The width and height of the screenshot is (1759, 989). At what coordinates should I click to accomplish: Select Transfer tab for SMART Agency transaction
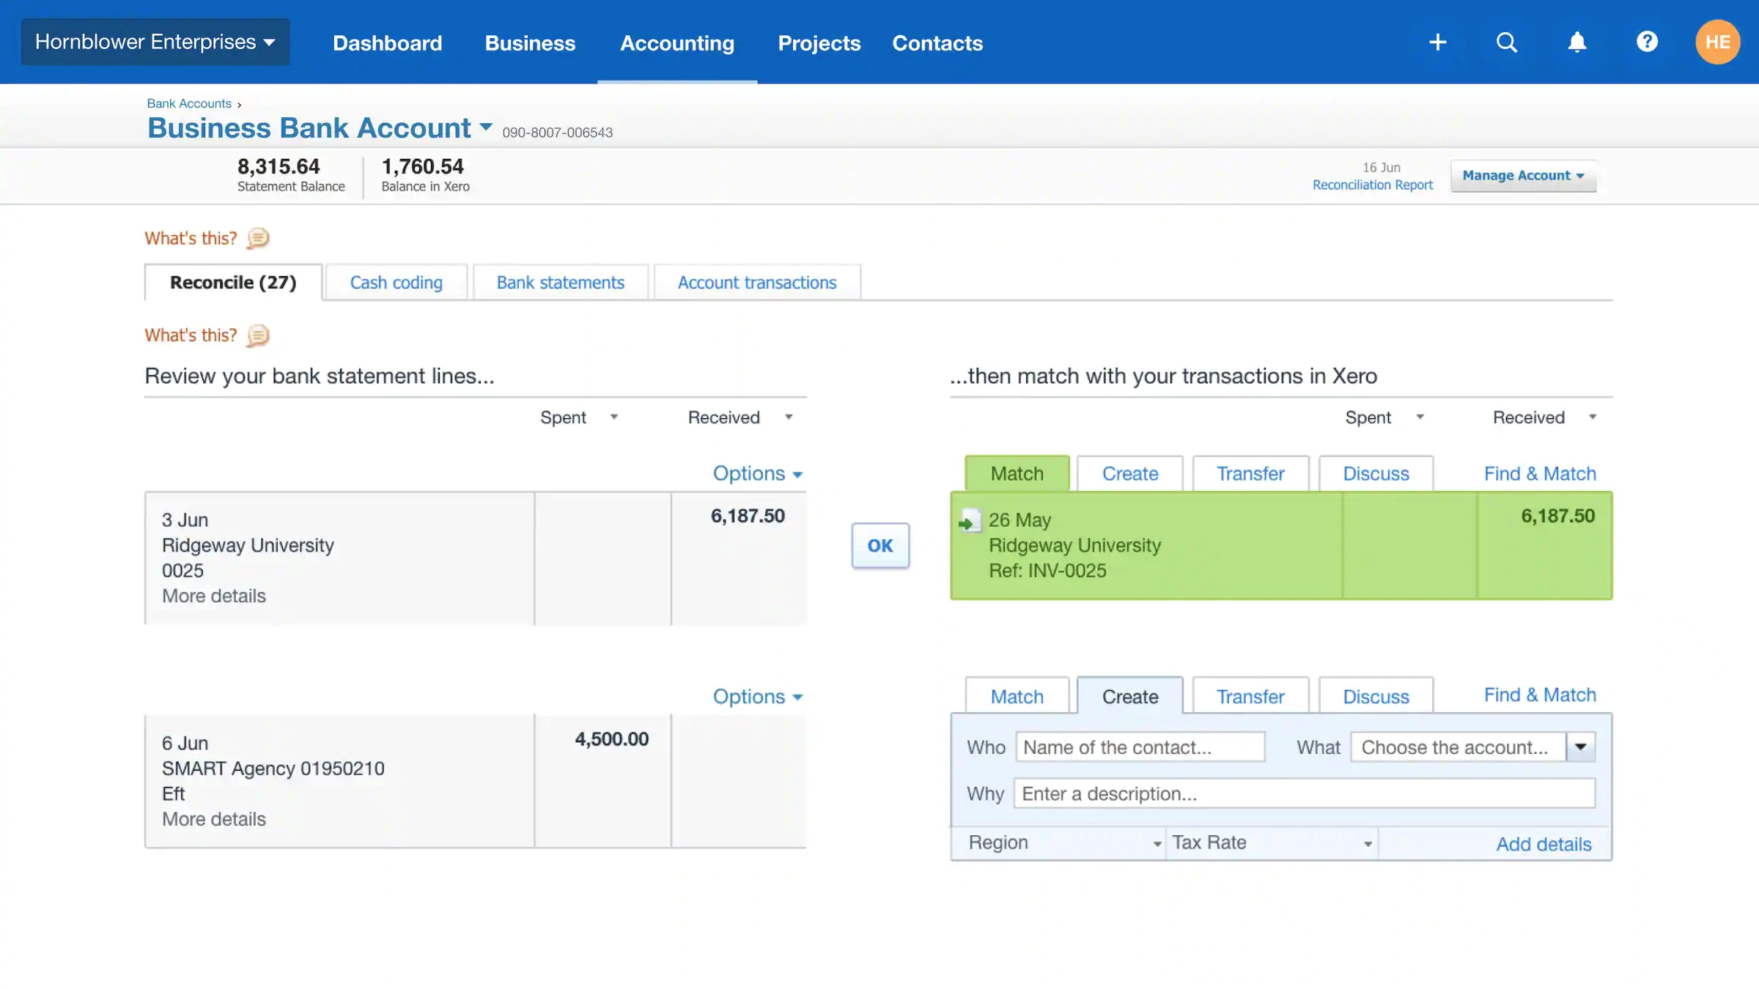click(1250, 695)
